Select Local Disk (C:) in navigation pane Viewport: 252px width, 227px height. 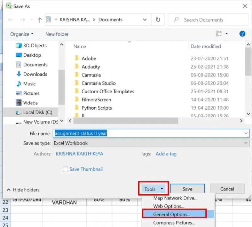click(31, 112)
